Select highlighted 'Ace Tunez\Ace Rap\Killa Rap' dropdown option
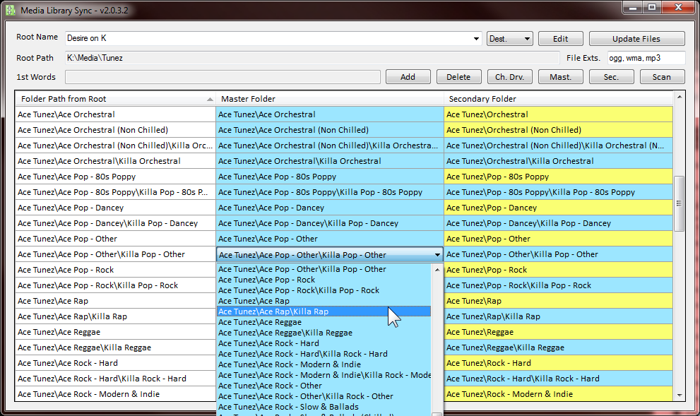 click(x=324, y=311)
